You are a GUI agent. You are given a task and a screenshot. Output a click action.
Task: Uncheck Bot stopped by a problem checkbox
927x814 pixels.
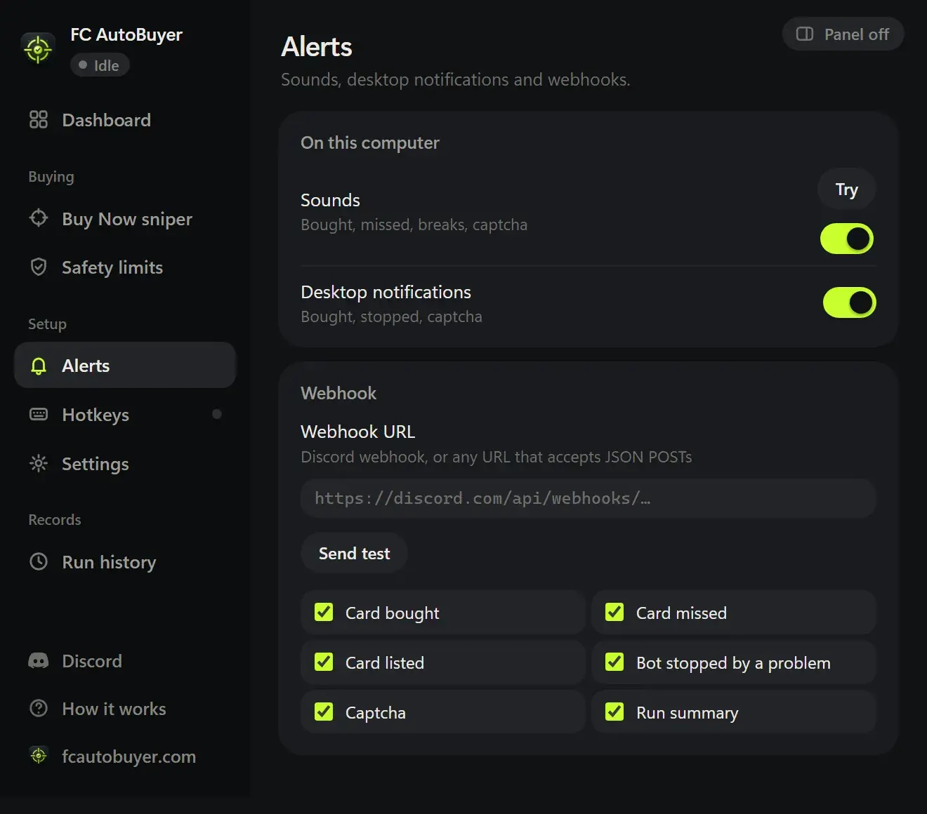614,662
